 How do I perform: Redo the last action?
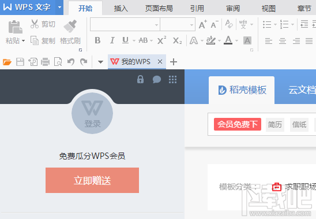[x=84, y=62]
